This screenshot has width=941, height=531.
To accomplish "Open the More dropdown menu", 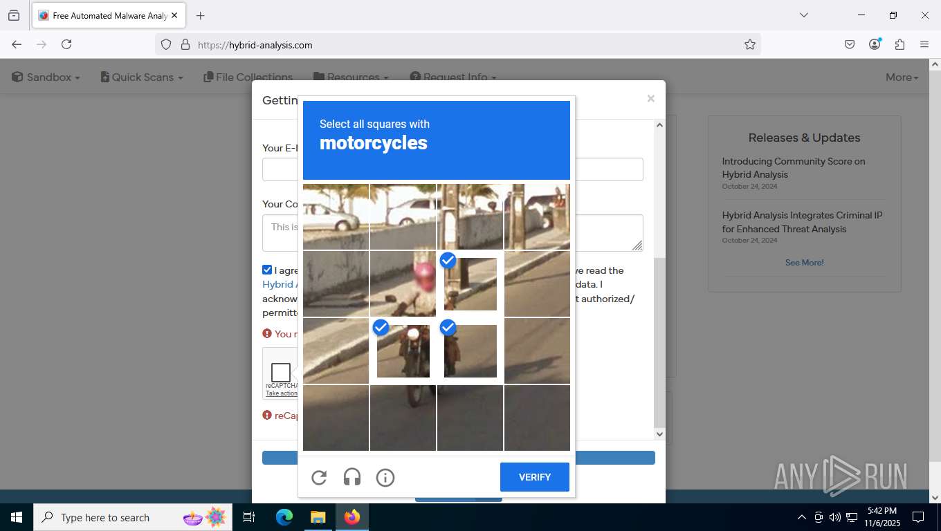I will pos(902,77).
